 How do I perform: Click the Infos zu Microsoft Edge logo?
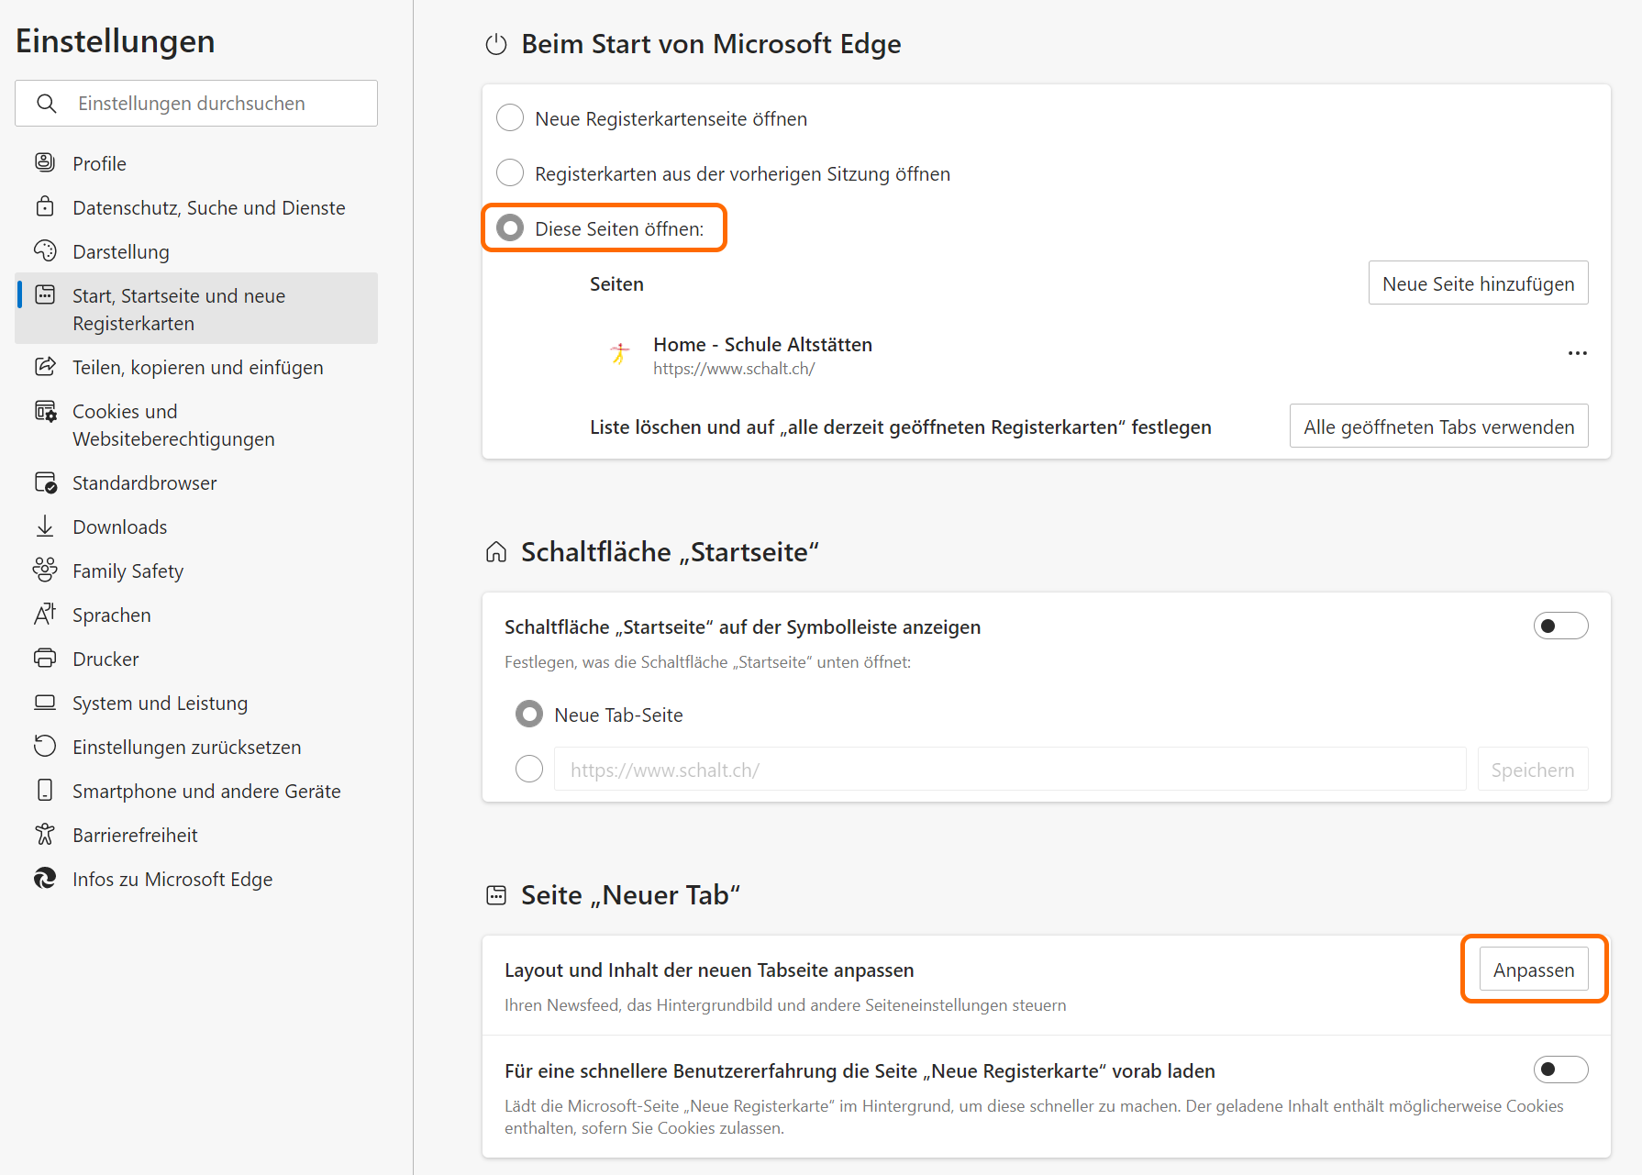point(44,879)
